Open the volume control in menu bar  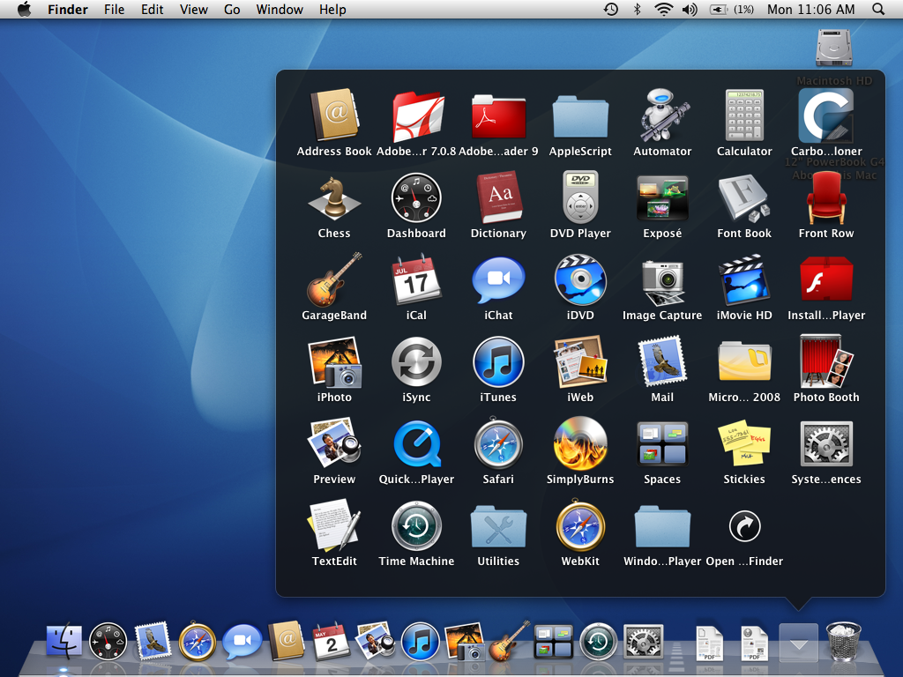(690, 9)
